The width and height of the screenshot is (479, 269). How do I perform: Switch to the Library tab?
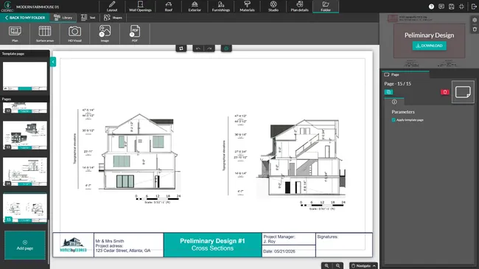coord(63,18)
